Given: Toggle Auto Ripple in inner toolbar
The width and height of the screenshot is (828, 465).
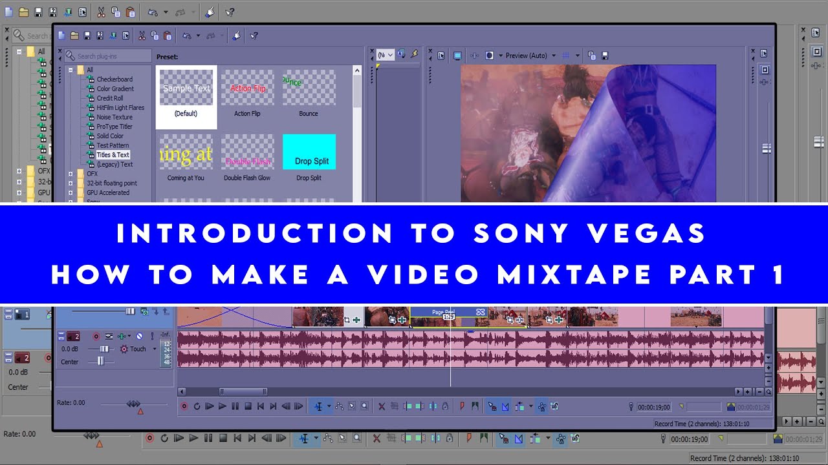Looking at the screenshot, I should 519,406.
